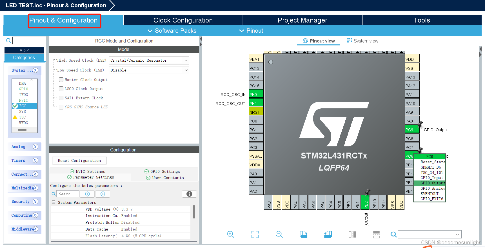Zoom out of the chip pinout
Image resolution: width=485 pixels, height=248 pixels.
coord(279,234)
